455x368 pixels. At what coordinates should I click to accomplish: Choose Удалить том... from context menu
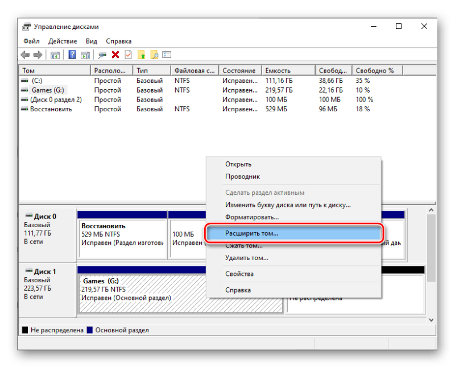pyautogui.click(x=293, y=258)
